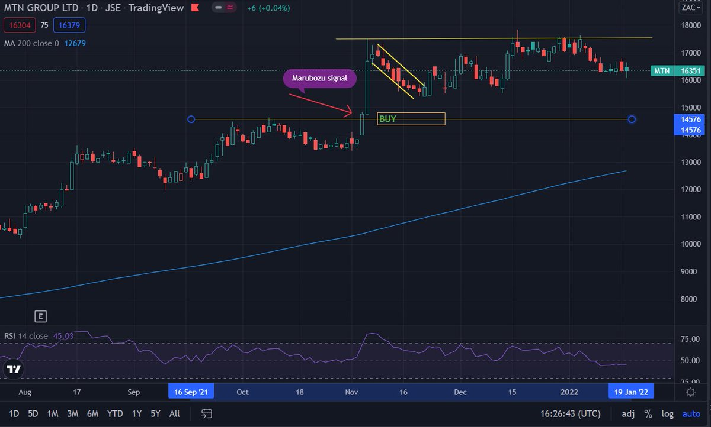The image size is (711, 427).
Task: Click the 19 Jan '22 date label
Action: [x=631, y=392]
